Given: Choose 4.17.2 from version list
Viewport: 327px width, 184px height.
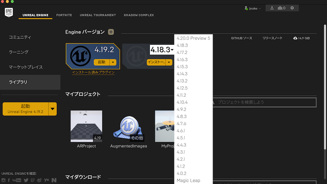Looking at the screenshot, I should pos(193,52).
